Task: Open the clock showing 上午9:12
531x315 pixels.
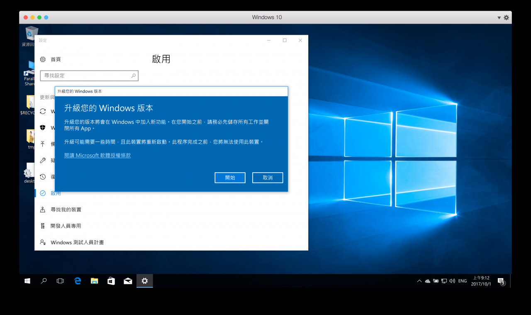Action: coord(481,281)
